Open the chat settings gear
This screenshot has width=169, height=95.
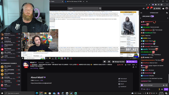tap(162, 89)
